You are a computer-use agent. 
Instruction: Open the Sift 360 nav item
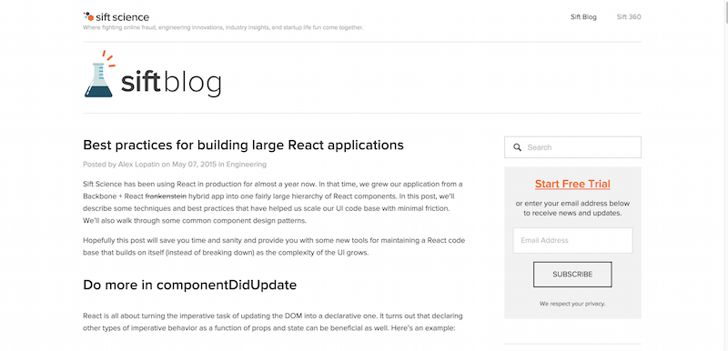(629, 17)
